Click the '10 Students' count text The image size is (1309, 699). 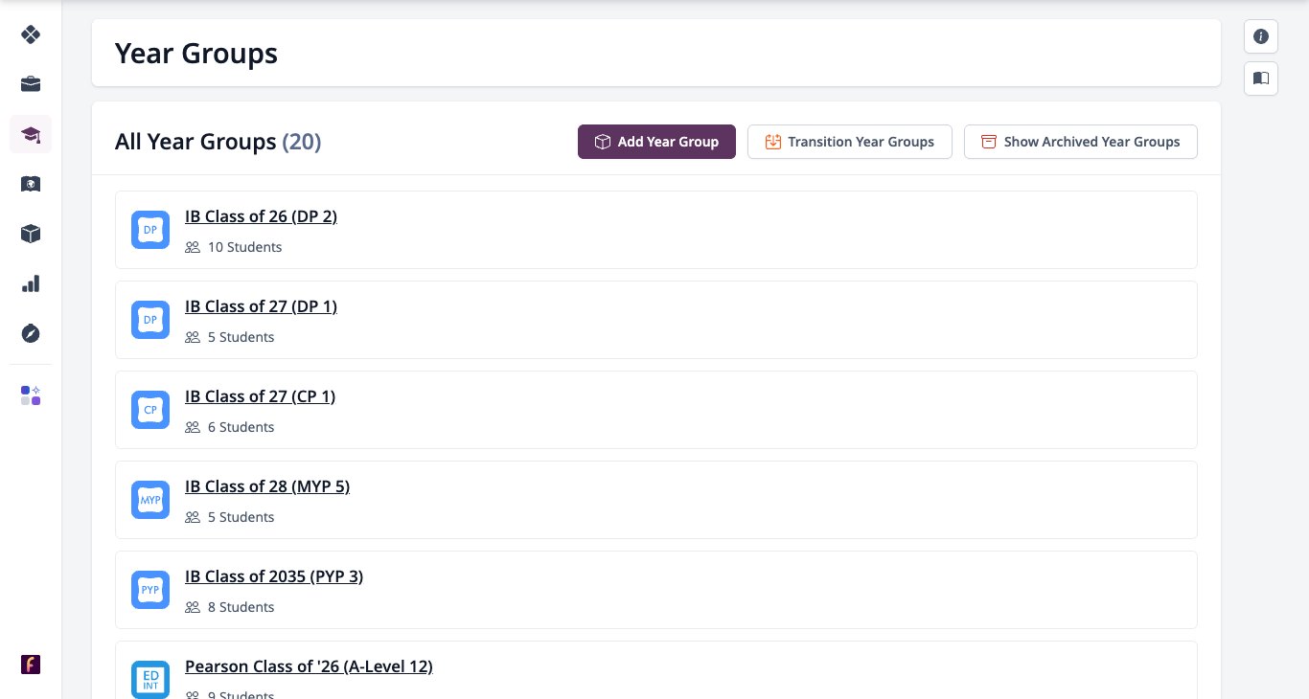pyautogui.click(x=244, y=247)
